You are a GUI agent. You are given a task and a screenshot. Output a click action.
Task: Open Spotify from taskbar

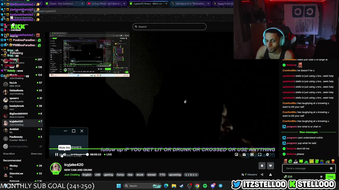pyautogui.click(x=205, y=186)
